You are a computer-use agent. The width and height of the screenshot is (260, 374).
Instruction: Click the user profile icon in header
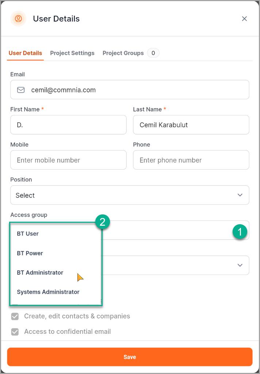(x=18, y=19)
